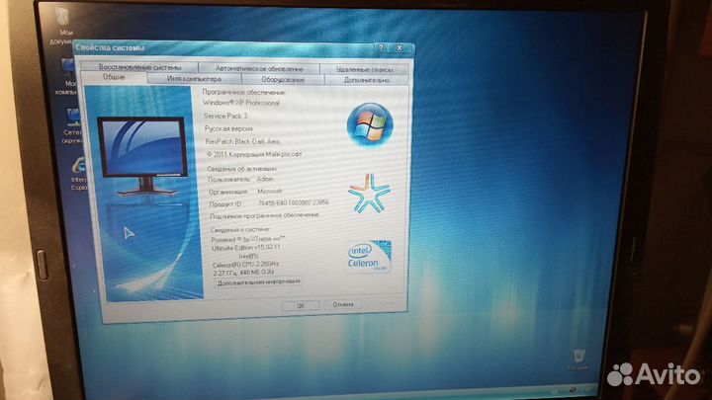Screen dimensions: 712x400
Task: Click the Отмена button
Action: [x=343, y=304]
